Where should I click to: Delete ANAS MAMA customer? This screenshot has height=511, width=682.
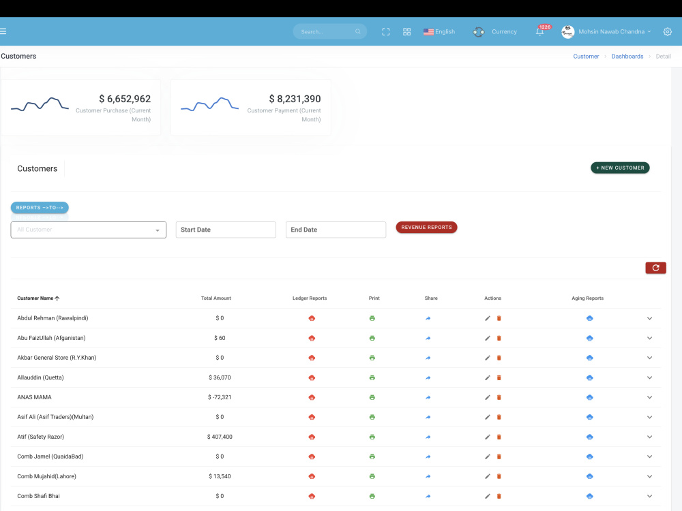pos(499,398)
